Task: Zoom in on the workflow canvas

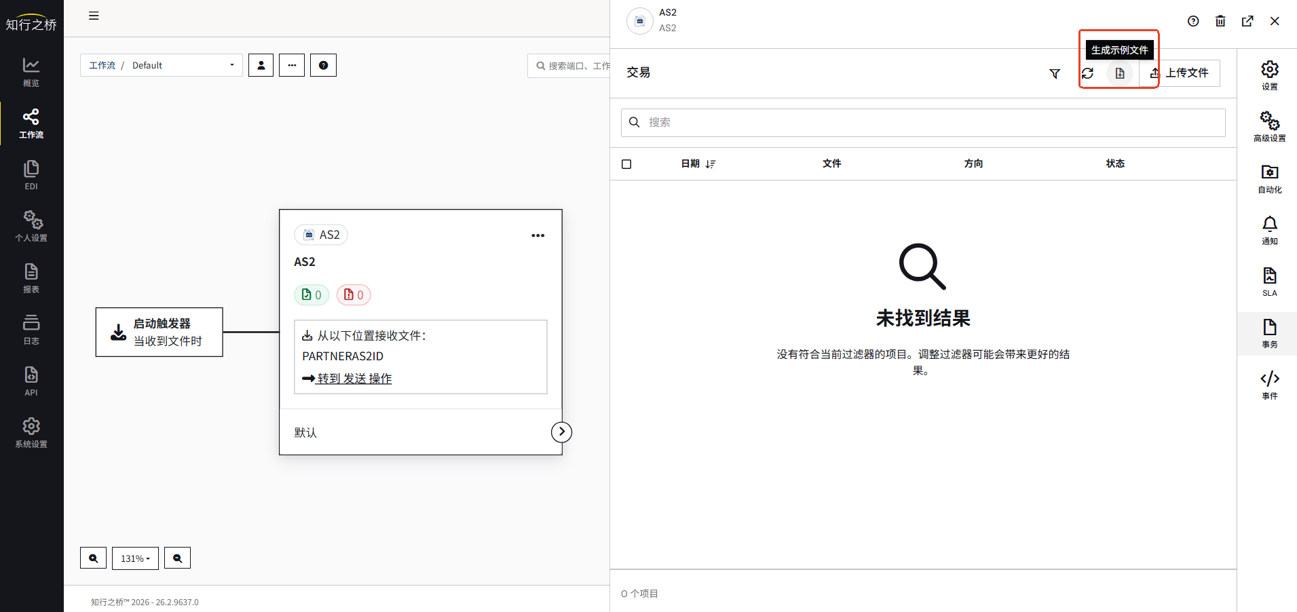Action: (93, 558)
